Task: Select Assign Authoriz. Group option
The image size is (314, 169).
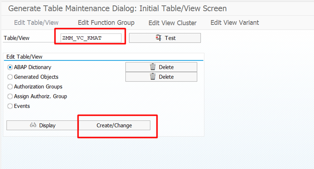Action: point(10,96)
